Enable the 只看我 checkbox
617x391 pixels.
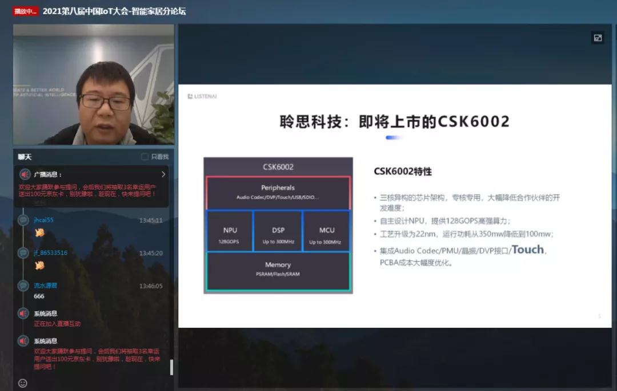pos(145,157)
